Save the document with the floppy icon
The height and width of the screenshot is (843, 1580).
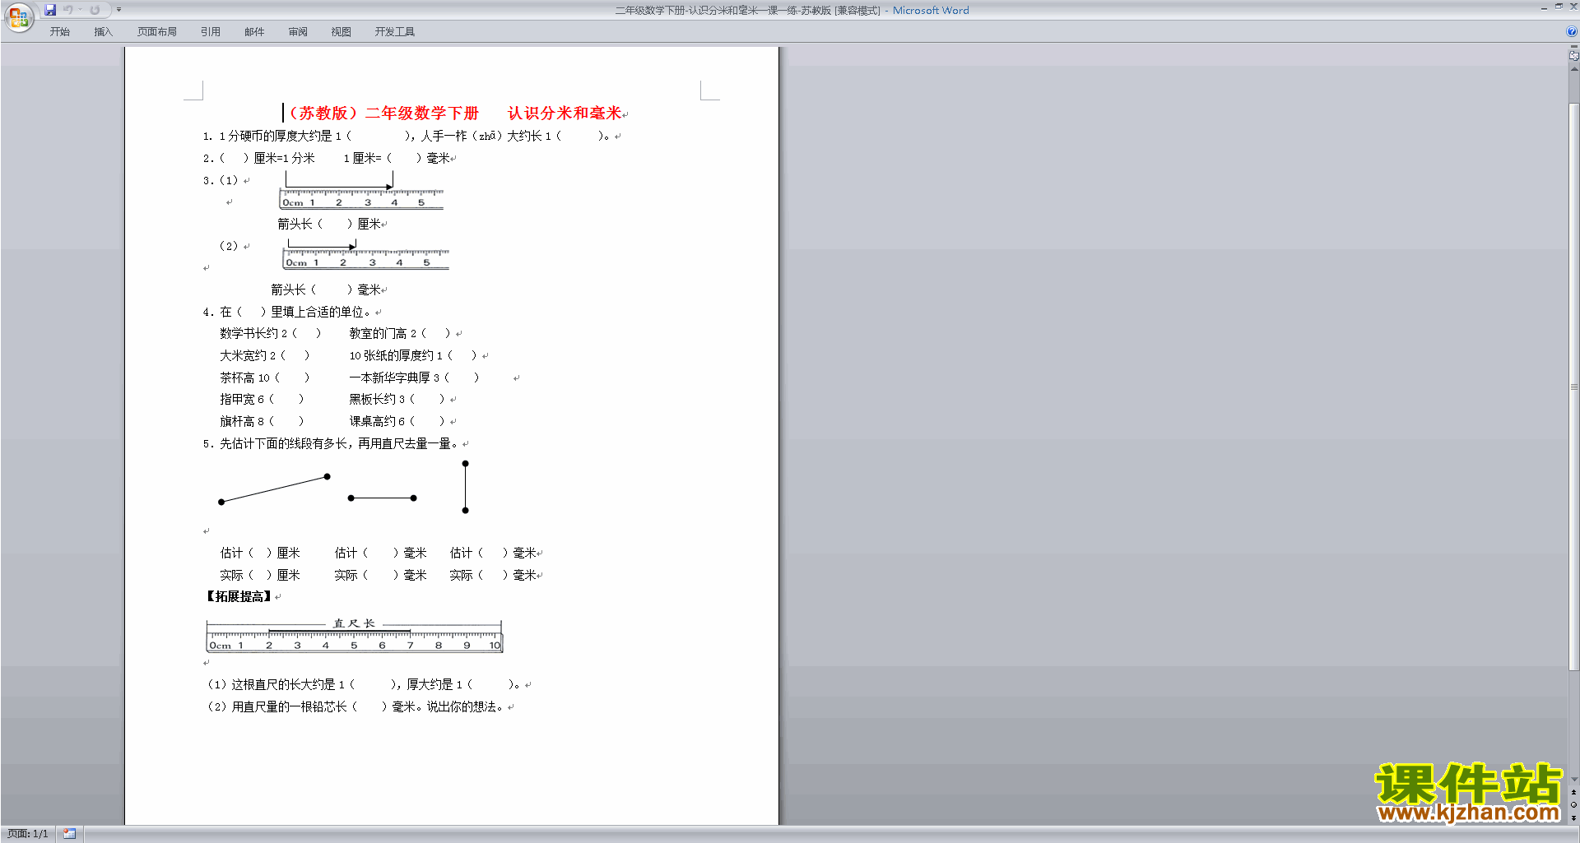click(50, 10)
